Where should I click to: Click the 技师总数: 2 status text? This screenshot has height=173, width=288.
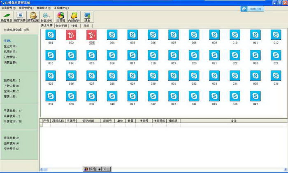pos(12,81)
